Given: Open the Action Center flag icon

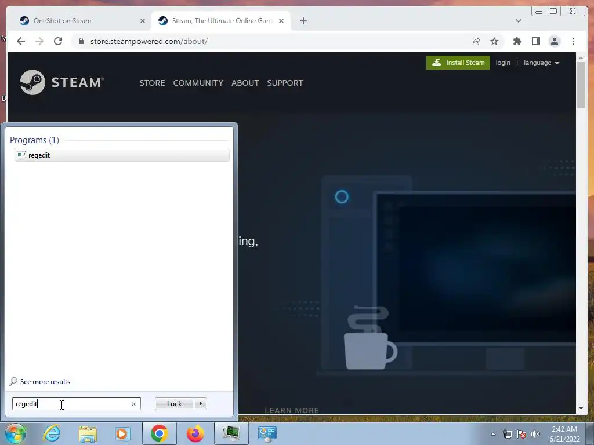Looking at the screenshot, I should pyautogui.click(x=521, y=434).
